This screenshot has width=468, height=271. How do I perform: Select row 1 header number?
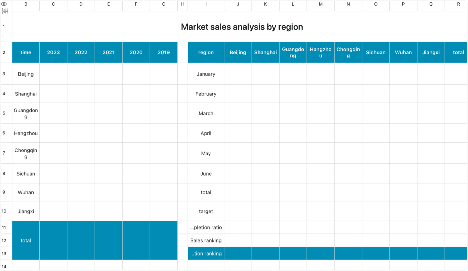pyautogui.click(x=4, y=26)
